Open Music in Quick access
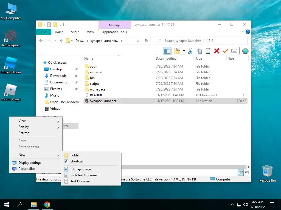Image resolution: width=281 pixels, height=210 pixels. [55, 95]
